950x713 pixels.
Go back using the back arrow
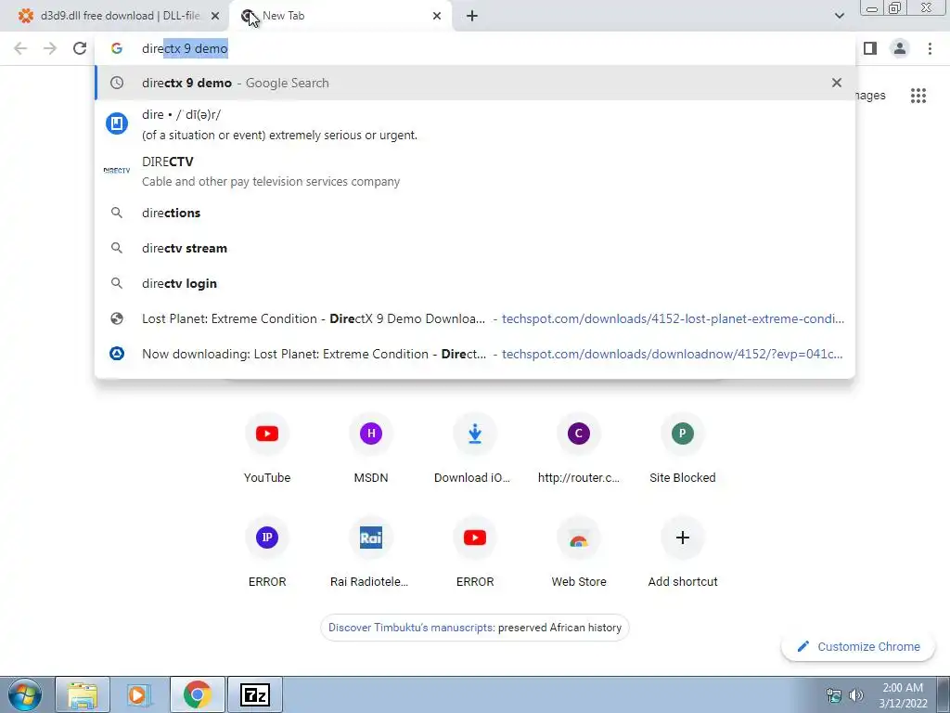20,48
